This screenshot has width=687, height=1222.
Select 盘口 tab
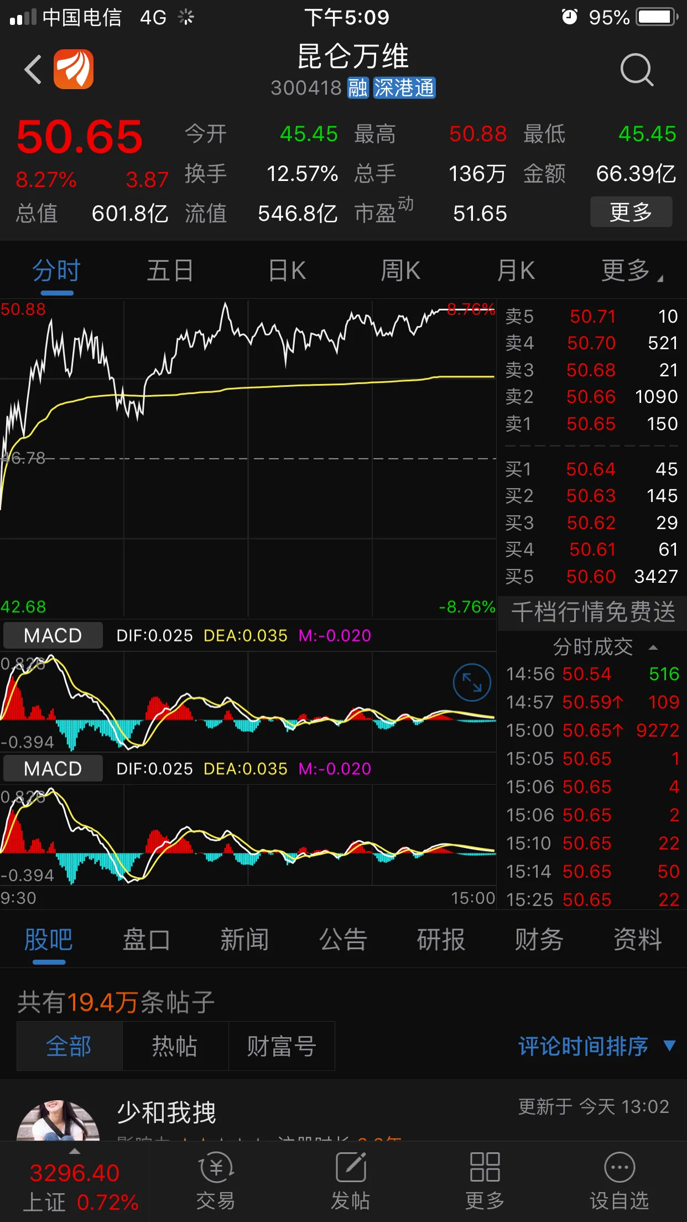click(147, 940)
